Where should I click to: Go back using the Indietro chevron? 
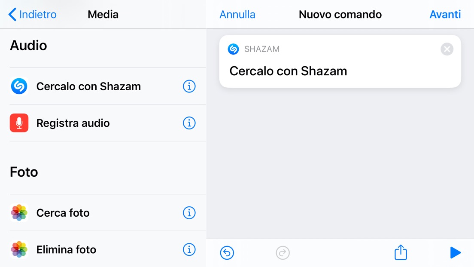click(x=13, y=14)
